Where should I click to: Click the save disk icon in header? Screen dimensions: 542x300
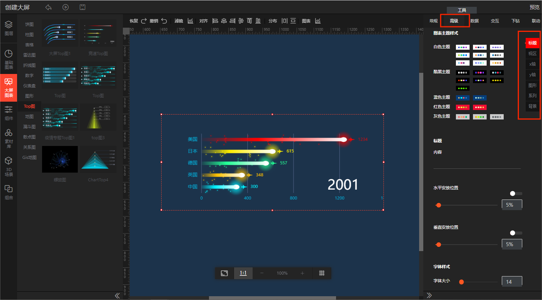[83, 7]
